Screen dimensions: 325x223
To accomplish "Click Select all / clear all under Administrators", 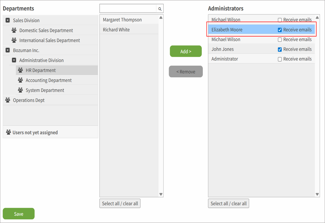I will (x=228, y=203).
